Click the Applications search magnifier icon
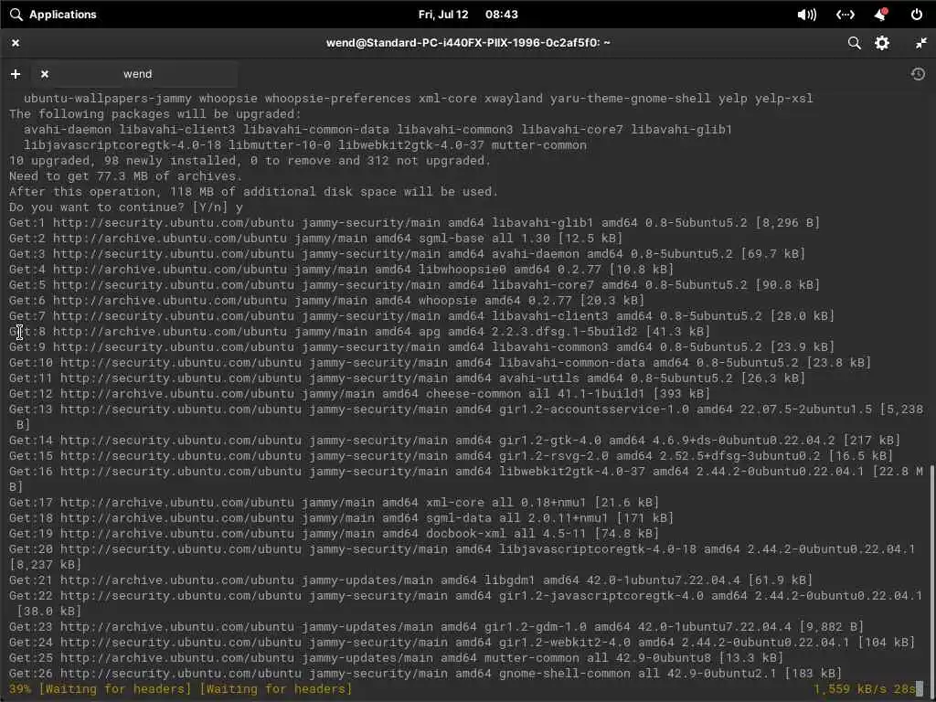Screen dimensions: 936x702 (16, 15)
